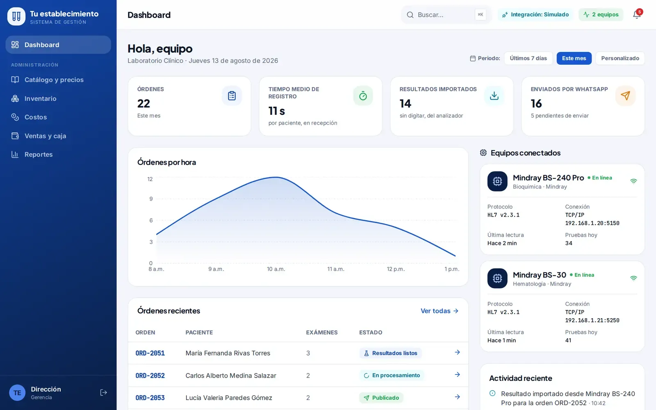Open order ORD-2051 via its arrow

(x=457, y=352)
